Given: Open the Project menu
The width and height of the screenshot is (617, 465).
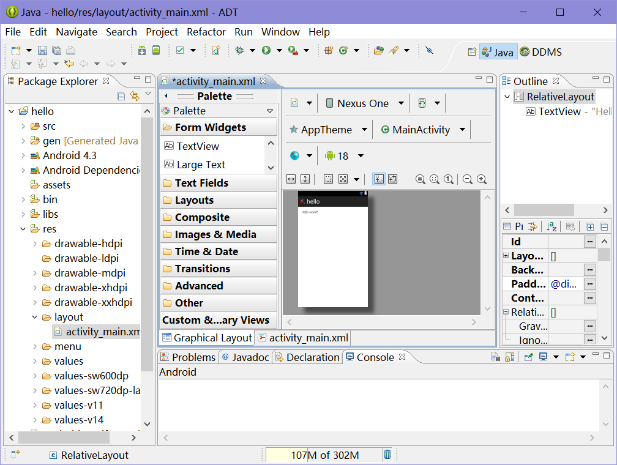Looking at the screenshot, I should point(162,32).
